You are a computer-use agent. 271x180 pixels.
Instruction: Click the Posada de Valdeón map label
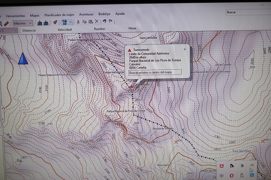point(163,128)
